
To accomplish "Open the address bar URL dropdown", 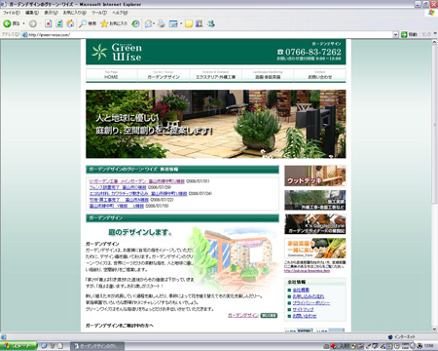I will 395,34.
